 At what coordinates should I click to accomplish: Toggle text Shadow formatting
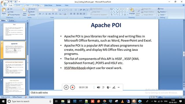pyautogui.click(x=53, y=14)
